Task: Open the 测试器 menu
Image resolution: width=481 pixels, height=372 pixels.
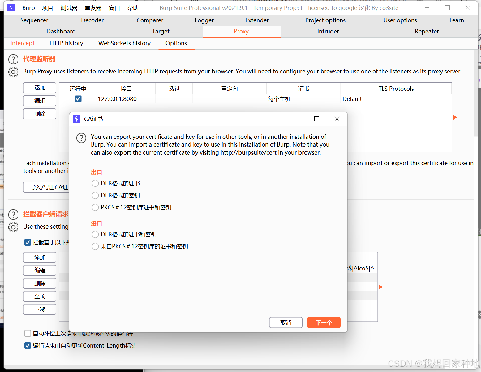Action: 69,8
